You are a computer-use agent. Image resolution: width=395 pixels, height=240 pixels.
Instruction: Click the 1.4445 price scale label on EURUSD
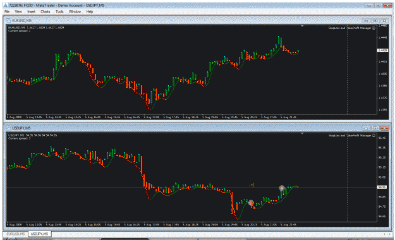point(382,37)
